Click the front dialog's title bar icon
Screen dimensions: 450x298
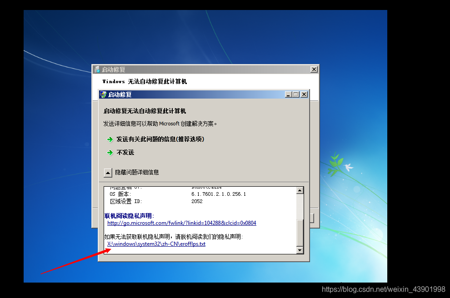[103, 94]
